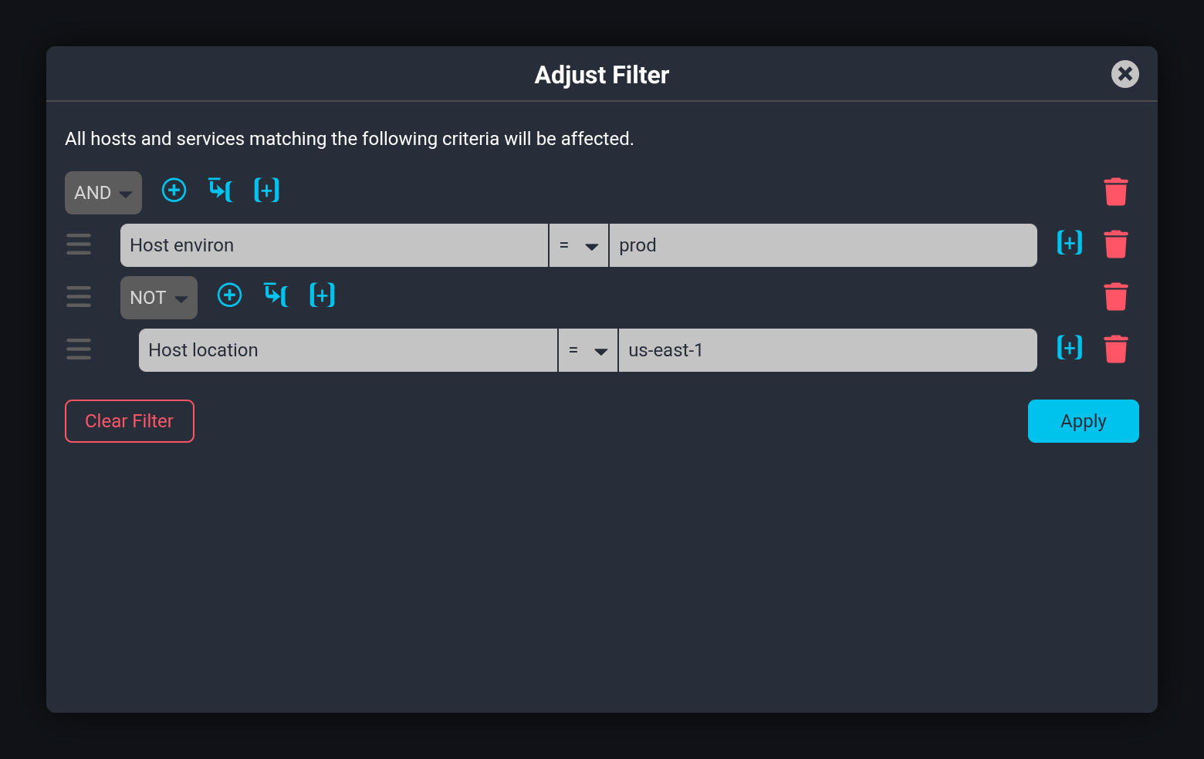1204x759 pixels.
Task: Wrap the AND group in a new group
Action: 266,190
